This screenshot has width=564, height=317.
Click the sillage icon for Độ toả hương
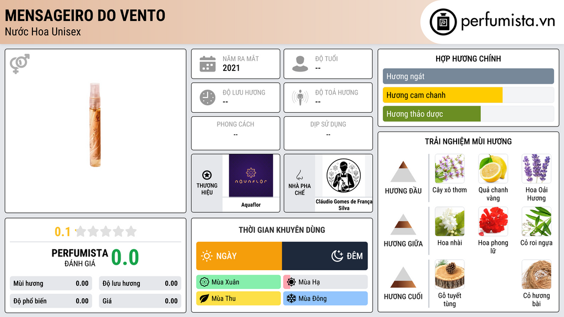click(x=300, y=97)
